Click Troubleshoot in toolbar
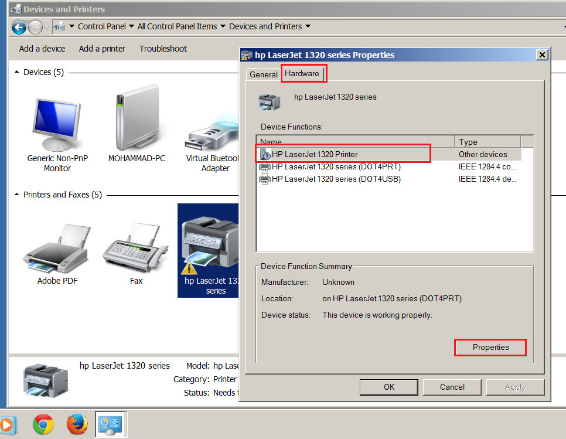The image size is (566, 439). point(163,49)
